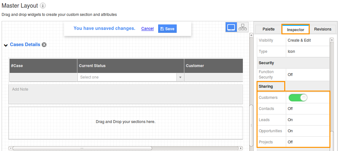The width and height of the screenshot is (339, 151).
Task: Click the horizontal scrollbar of canvas
Action: (82, 148)
